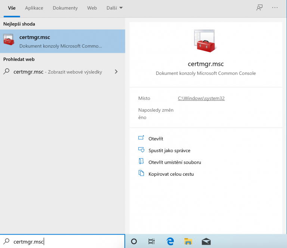This screenshot has width=287, height=248.
Task: Click the Nejlepší shoda heading
Action: click(19, 24)
